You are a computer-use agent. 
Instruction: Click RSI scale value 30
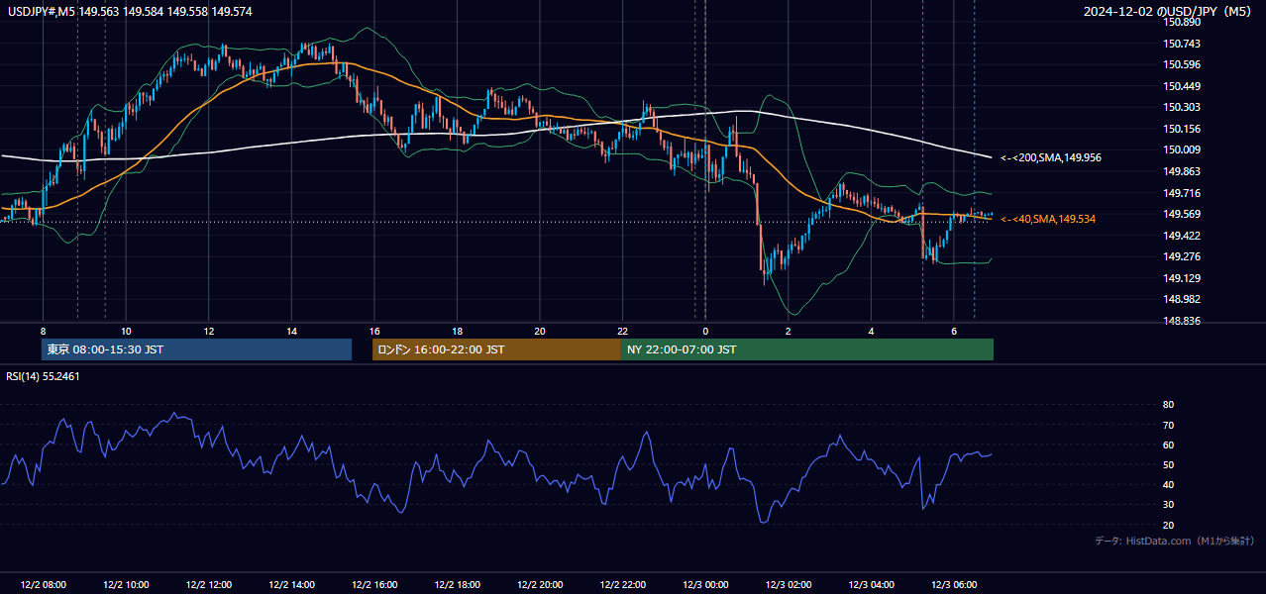click(x=1169, y=505)
